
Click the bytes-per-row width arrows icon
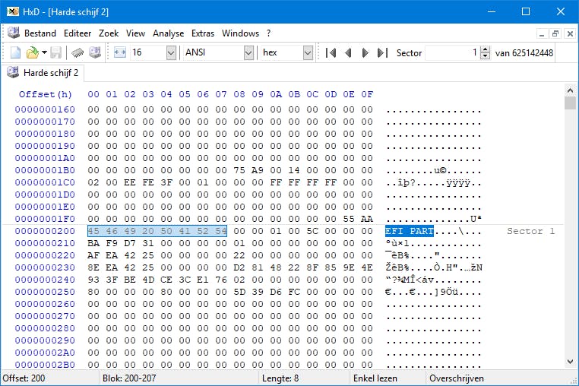(x=120, y=52)
